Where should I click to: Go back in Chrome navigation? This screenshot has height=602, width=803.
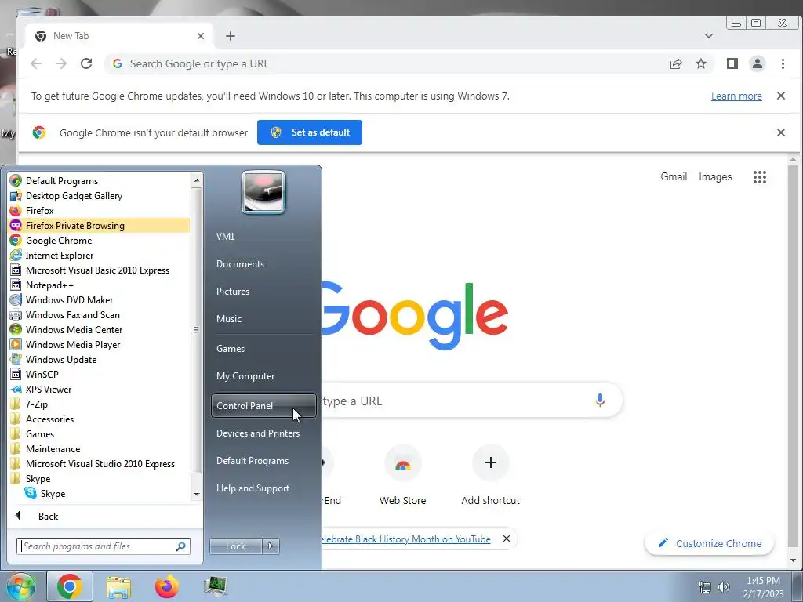click(36, 63)
